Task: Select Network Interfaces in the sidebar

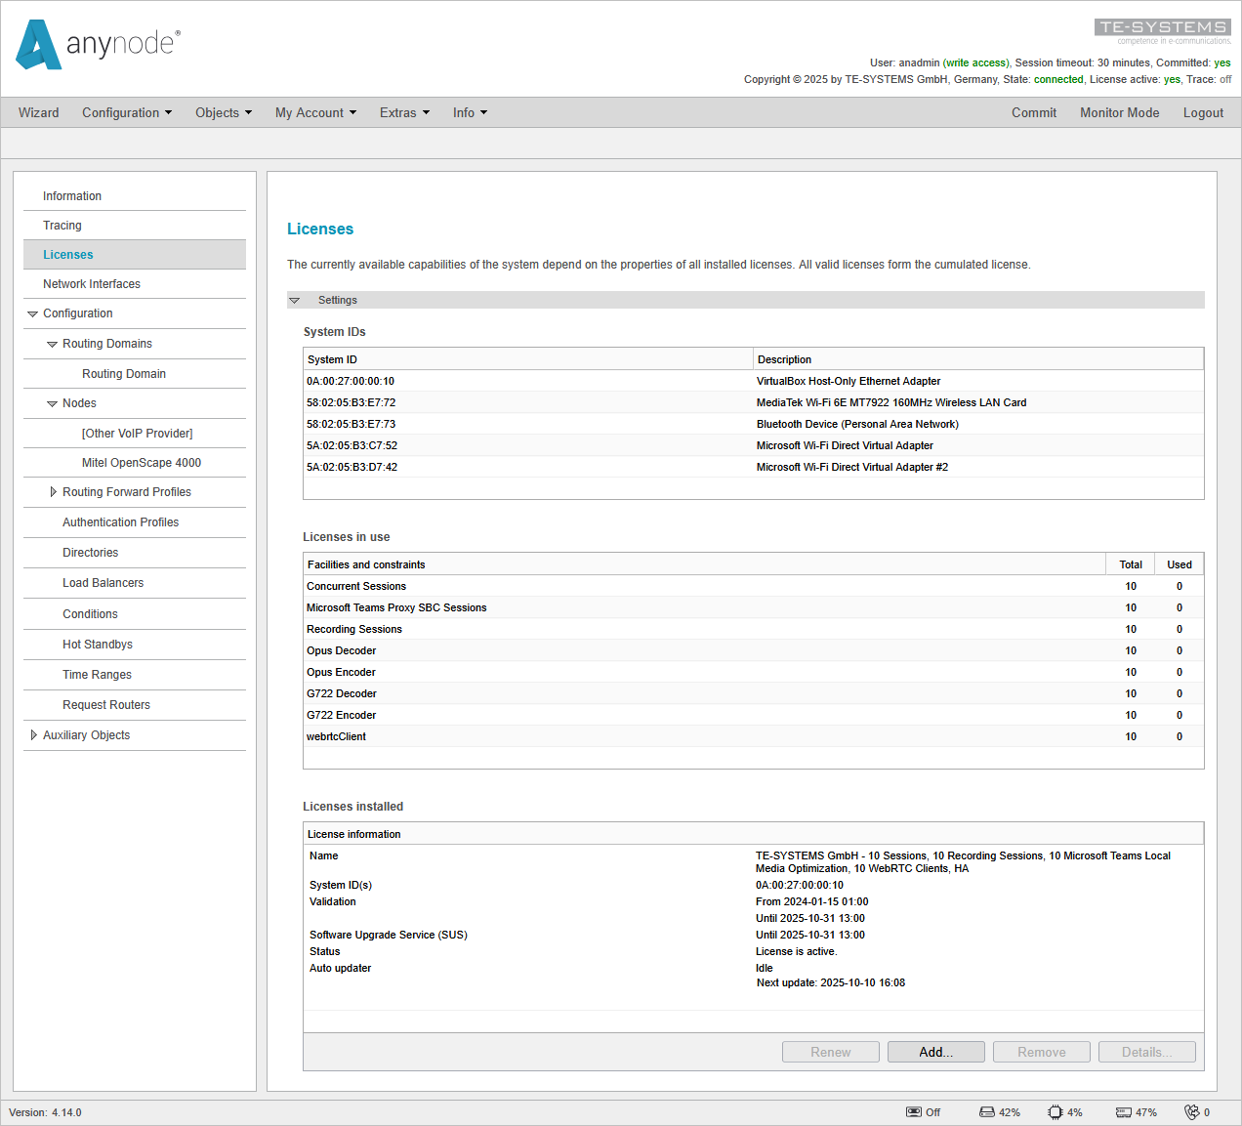Action: tap(91, 283)
